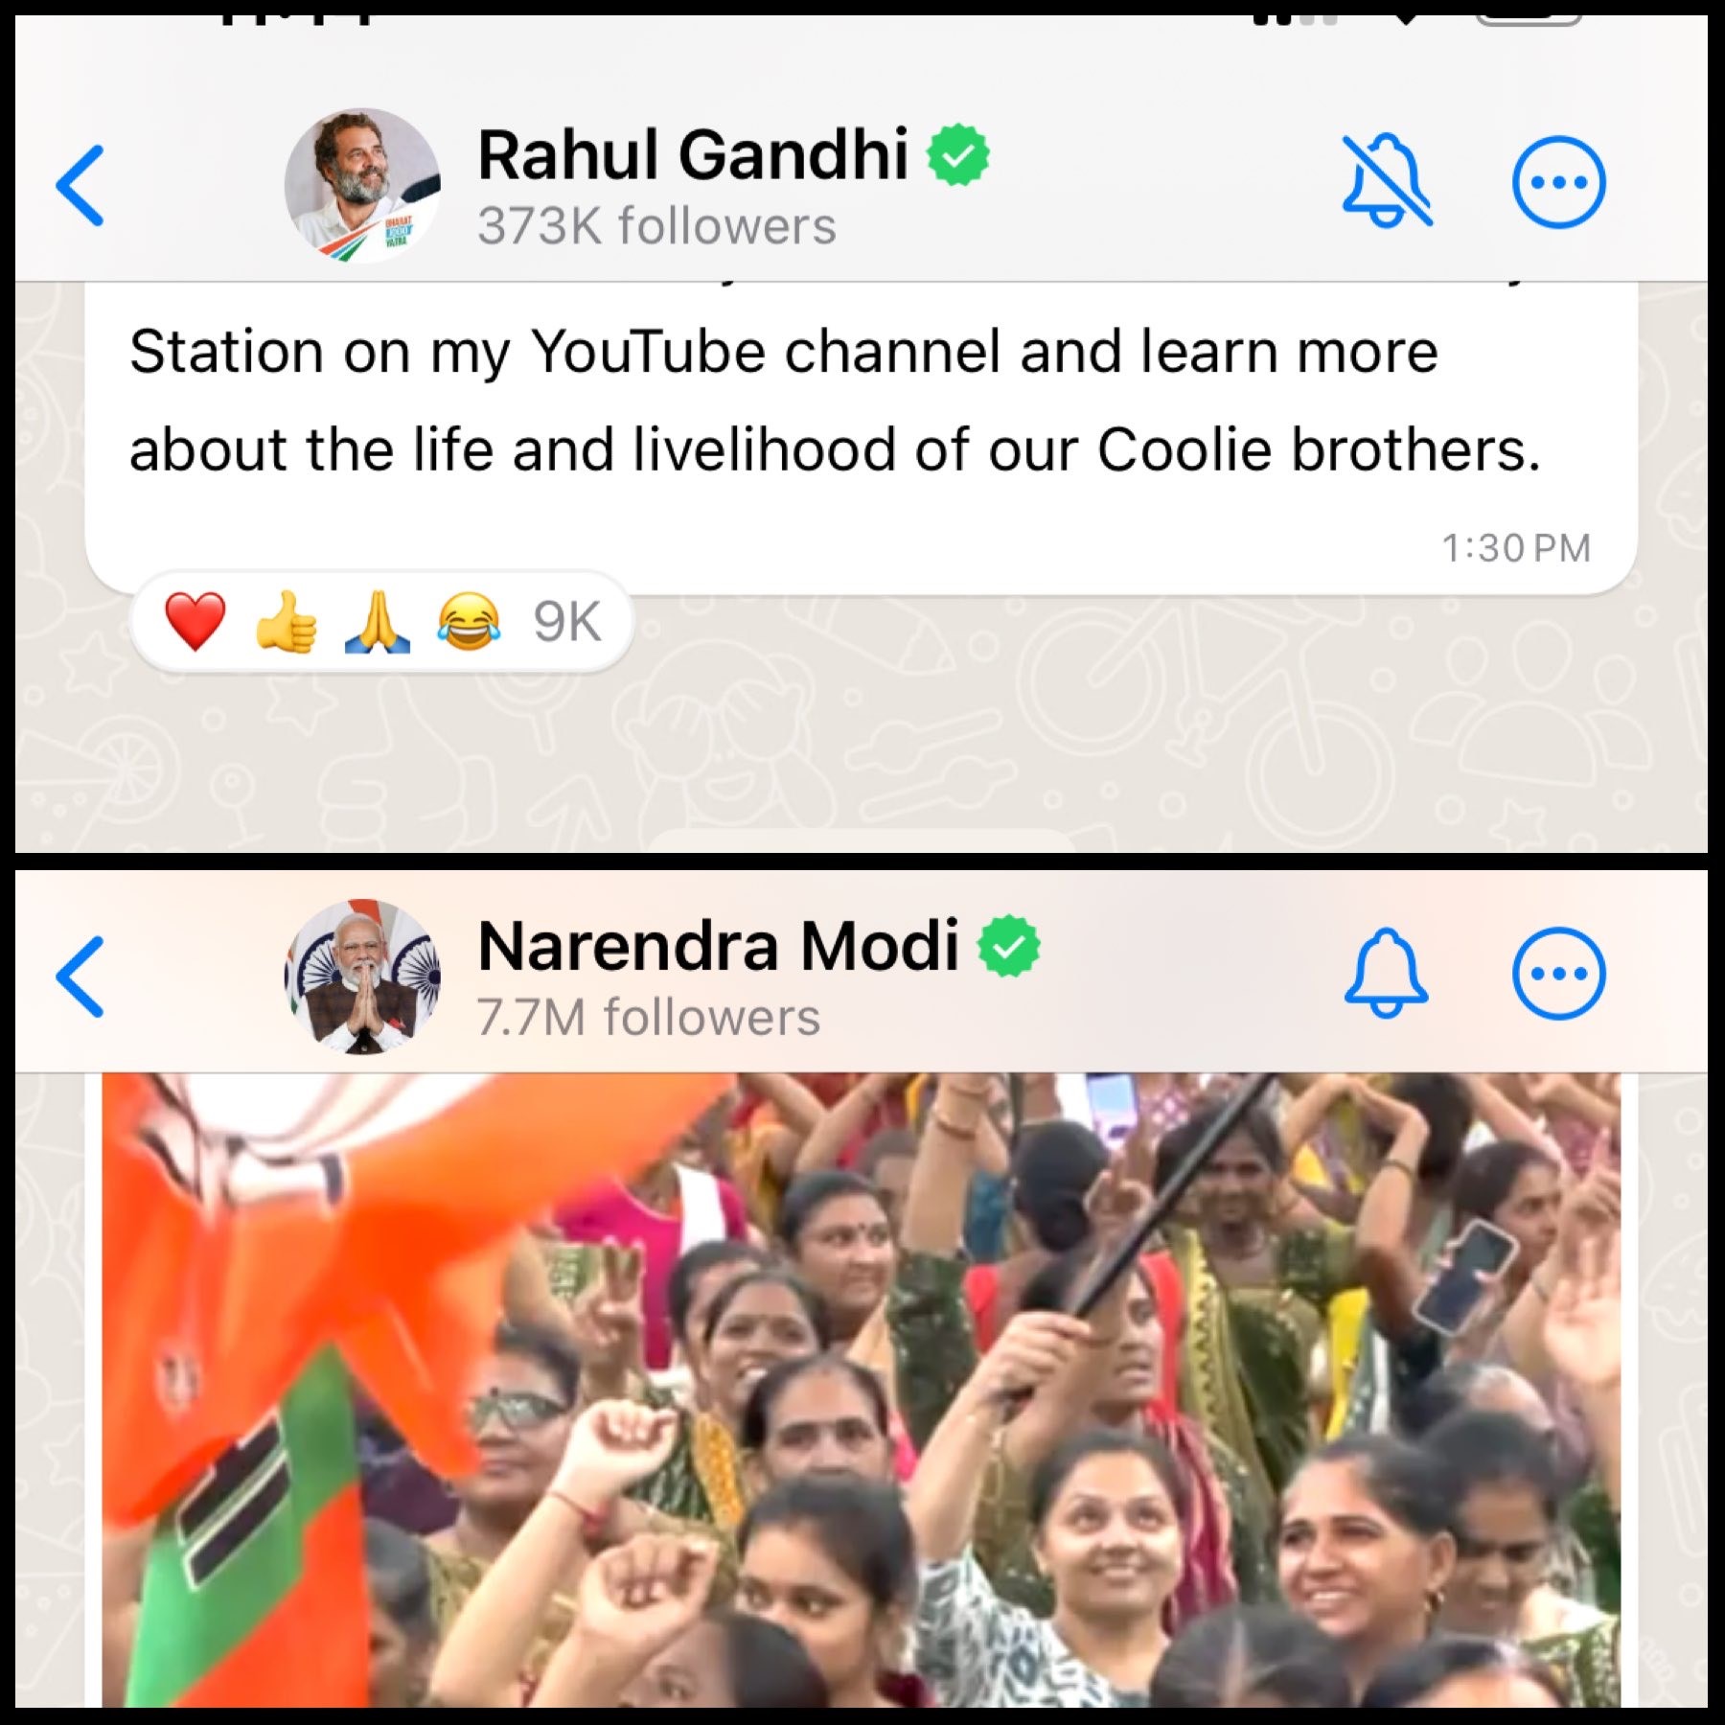1725x1725 pixels.
Task: Tap the folded hands reaction emoji
Action: pyautogui.click(x=378, y=621)
